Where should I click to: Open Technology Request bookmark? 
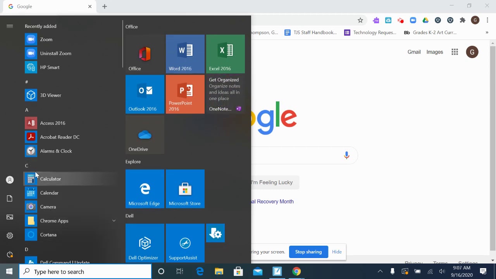[x=370, y=33]
